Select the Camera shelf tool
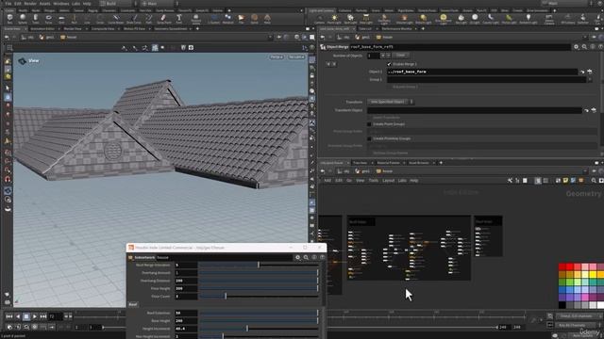Viewport: 604px width, 339px height. coord(319,19)
